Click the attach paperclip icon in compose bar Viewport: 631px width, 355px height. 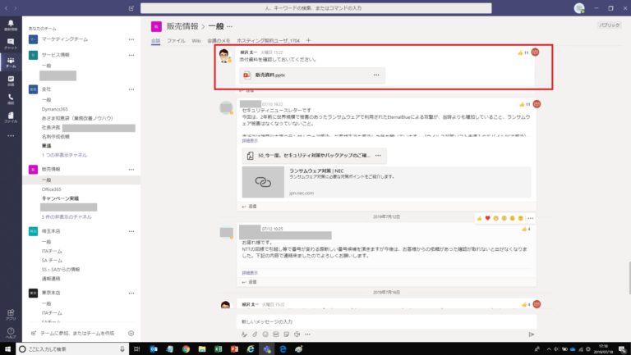click(255, 335)
